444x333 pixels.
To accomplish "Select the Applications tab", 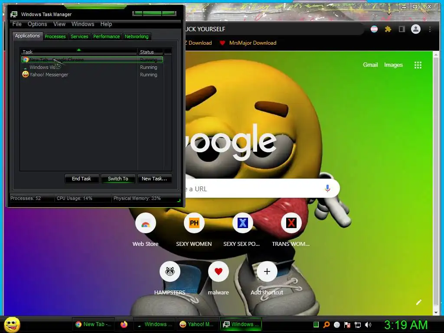I will pyautogui.click(x=27, y=36).
